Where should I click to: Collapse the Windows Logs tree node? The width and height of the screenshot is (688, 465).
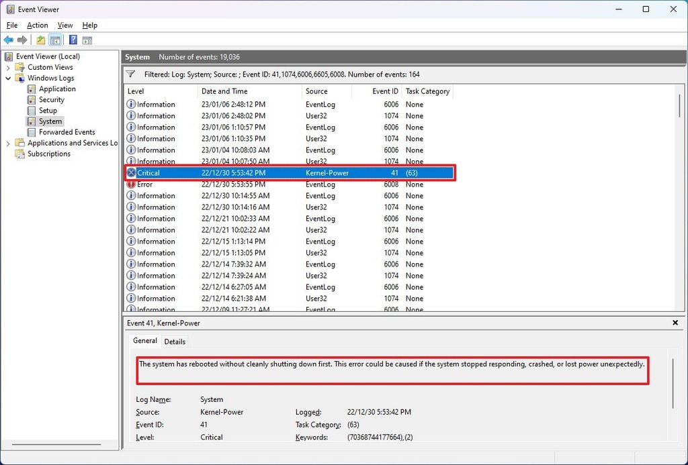point(7,78)
